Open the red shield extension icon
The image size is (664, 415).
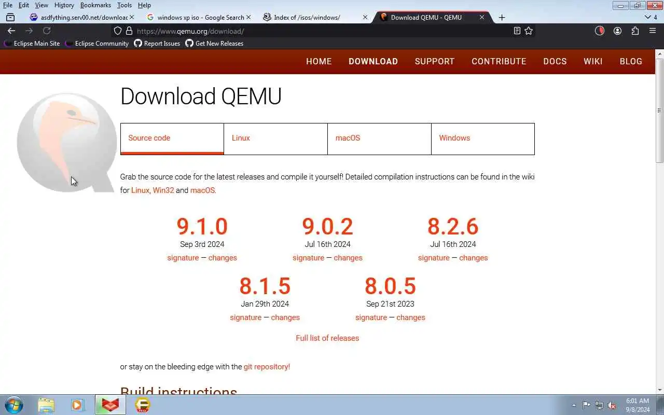pos(600,31)
